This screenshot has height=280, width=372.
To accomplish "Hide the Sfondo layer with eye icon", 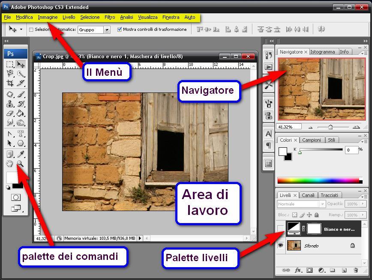I will [280, 245].
